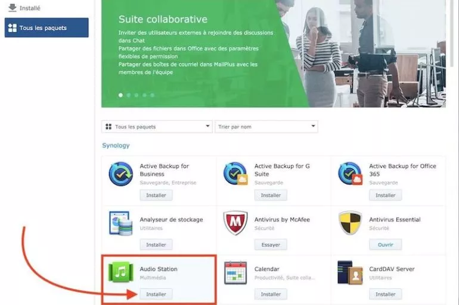Select the second banner carousel dot
The width and height of the screenshot is (459, 305).
(x=129, y=95)
